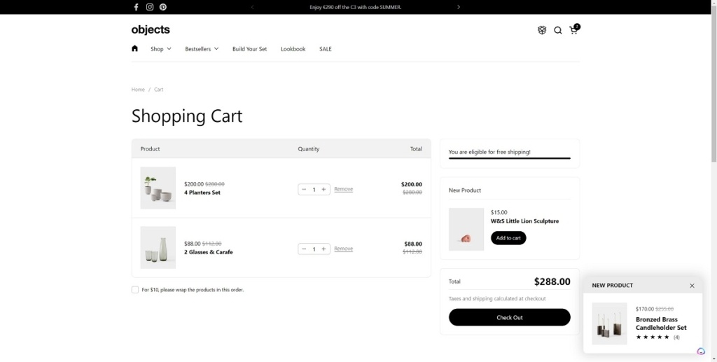Open the Instagram social link
This screenshot has width=717, height=362.
pyautogui.click(x=150, y=7)
